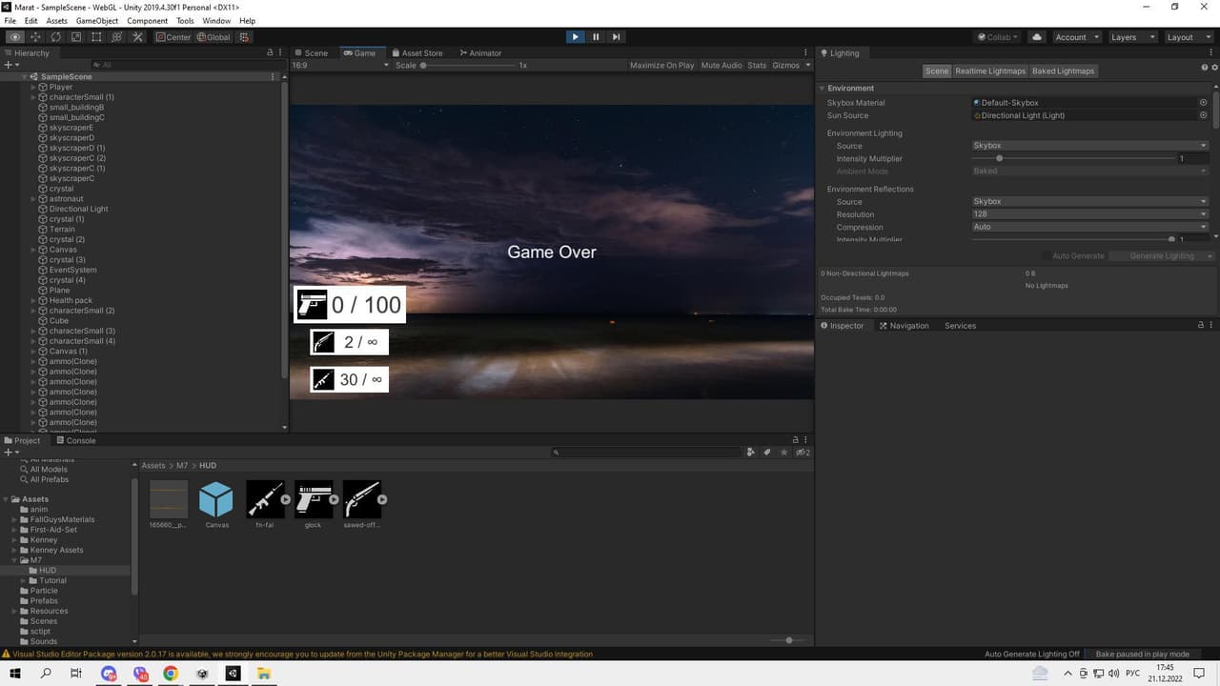The image size is (1220, 686).
Task: Open favorites star in Project panel
Action: (784, 453)
